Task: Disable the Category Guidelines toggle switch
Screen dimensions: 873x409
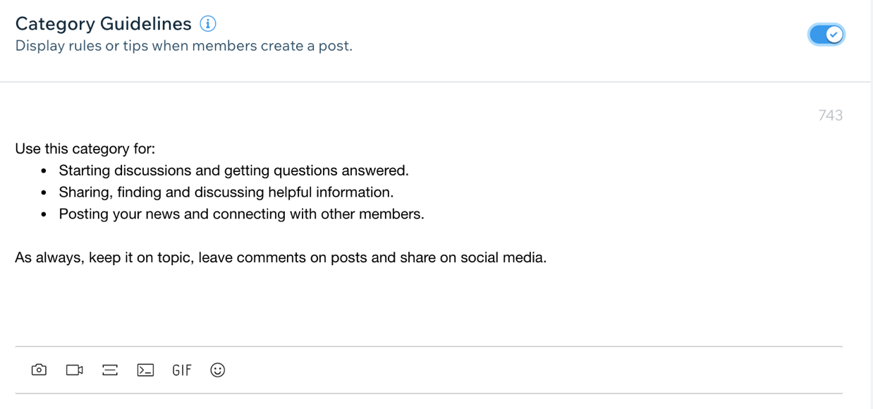Action: [x=826, y=35]
